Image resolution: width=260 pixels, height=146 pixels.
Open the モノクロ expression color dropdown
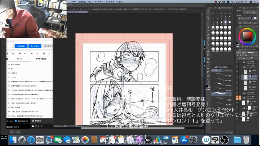tap(244, 18)
